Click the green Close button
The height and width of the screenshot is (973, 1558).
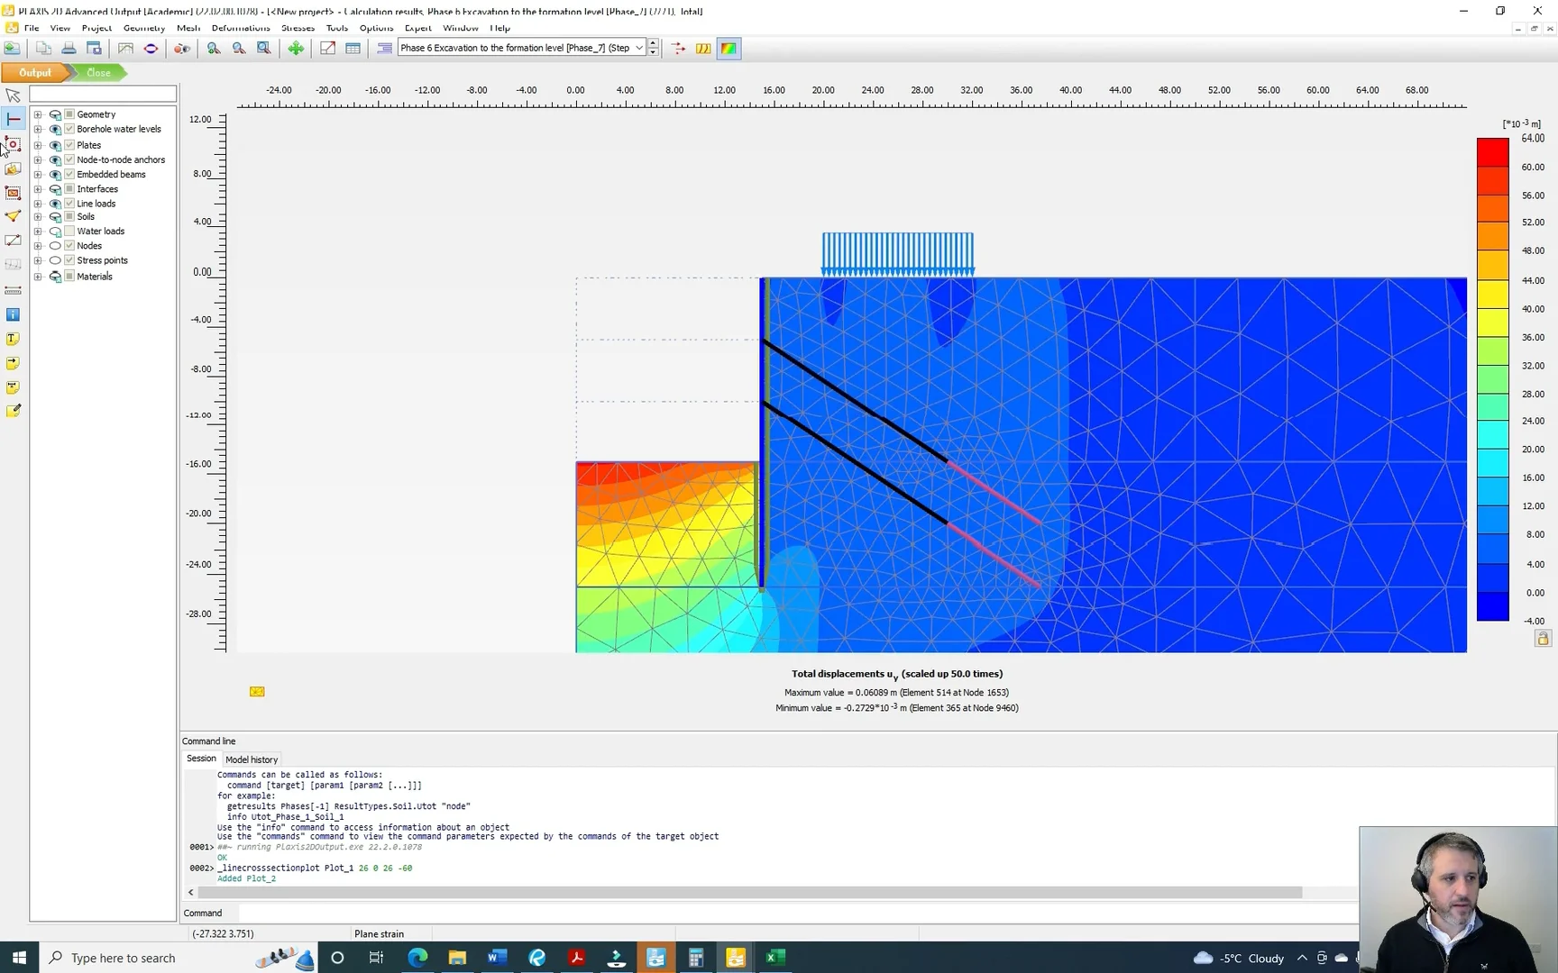98,73
